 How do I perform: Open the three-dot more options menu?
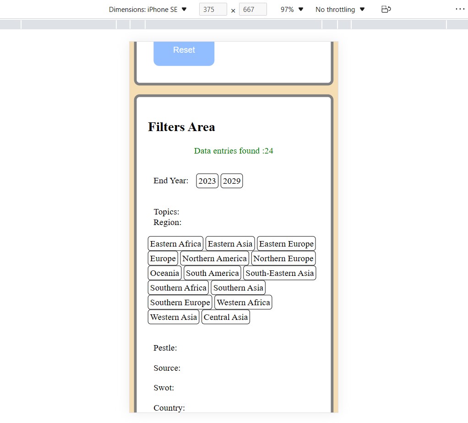pos(460,9)
